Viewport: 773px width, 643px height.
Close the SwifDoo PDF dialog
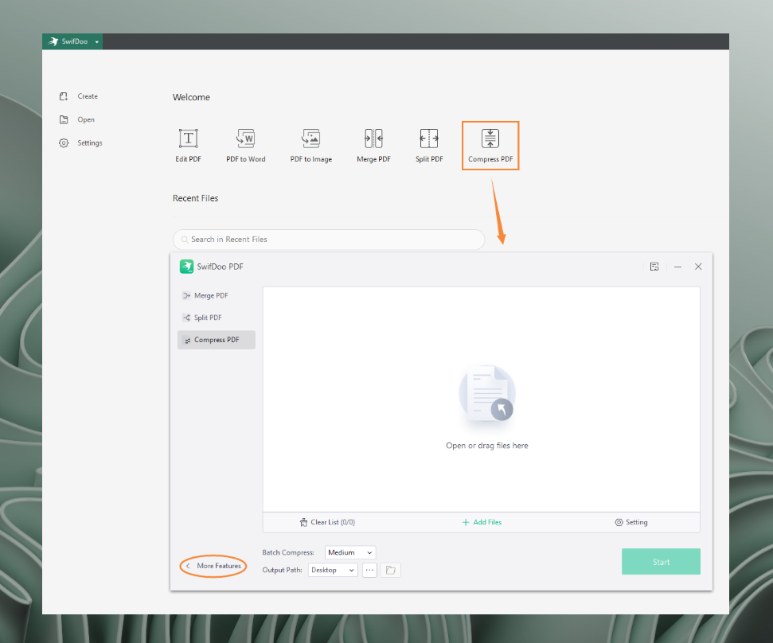(698, 267)
